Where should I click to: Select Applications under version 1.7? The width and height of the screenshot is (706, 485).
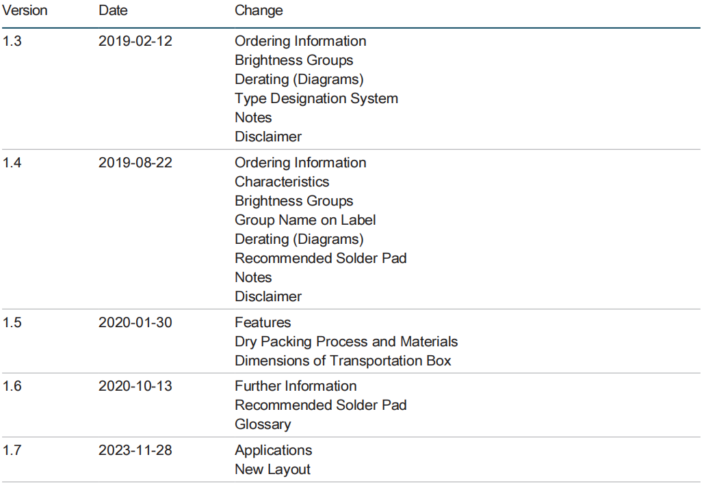coord(274,450)
